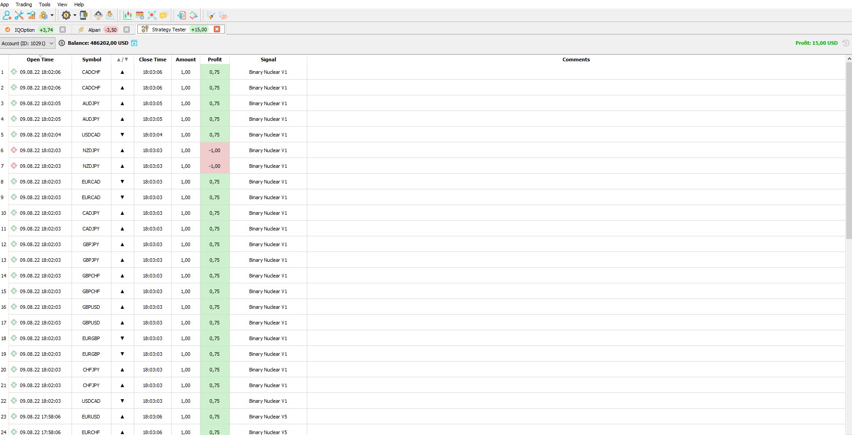
Task: Click the hand over chart manual trade icon
Action: tap(110, 16)
